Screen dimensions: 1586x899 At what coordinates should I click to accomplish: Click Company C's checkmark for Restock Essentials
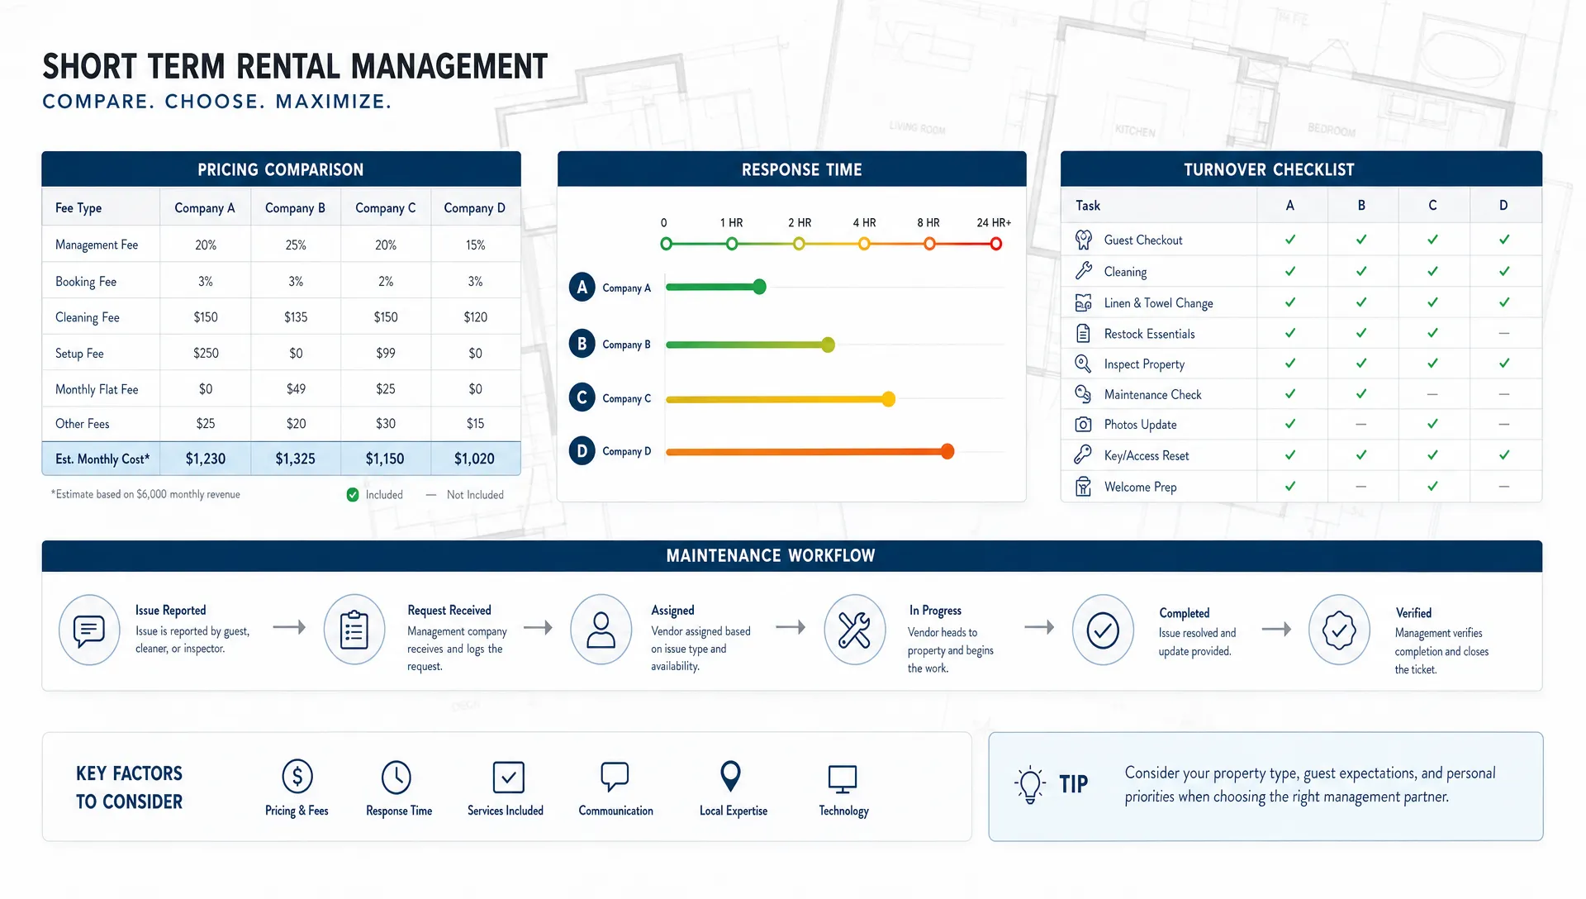point(1432,333)
